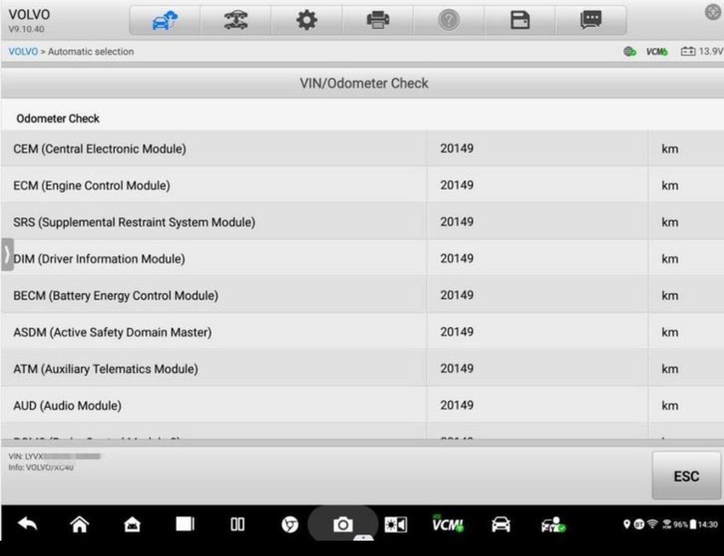
Task: Click the Wi-Fi status icon
Action: [652, 524]
